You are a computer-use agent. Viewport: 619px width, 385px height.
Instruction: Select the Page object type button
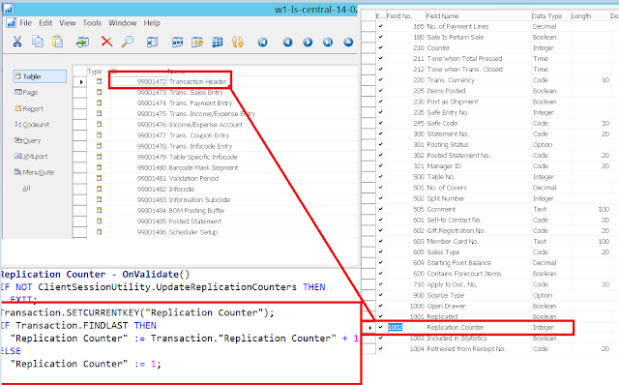pyautogui.click(x=26, y=92)
